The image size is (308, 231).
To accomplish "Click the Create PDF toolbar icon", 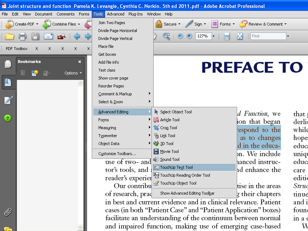I will pyautogui.click(x=9, y=24).
